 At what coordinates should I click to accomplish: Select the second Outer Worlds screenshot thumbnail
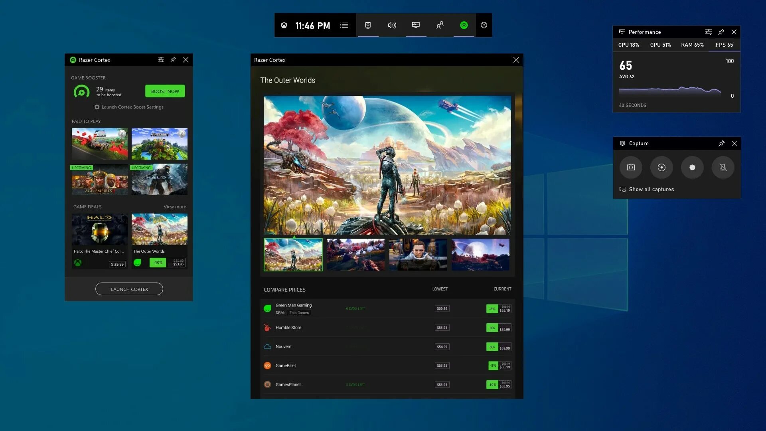click(355, 255)
